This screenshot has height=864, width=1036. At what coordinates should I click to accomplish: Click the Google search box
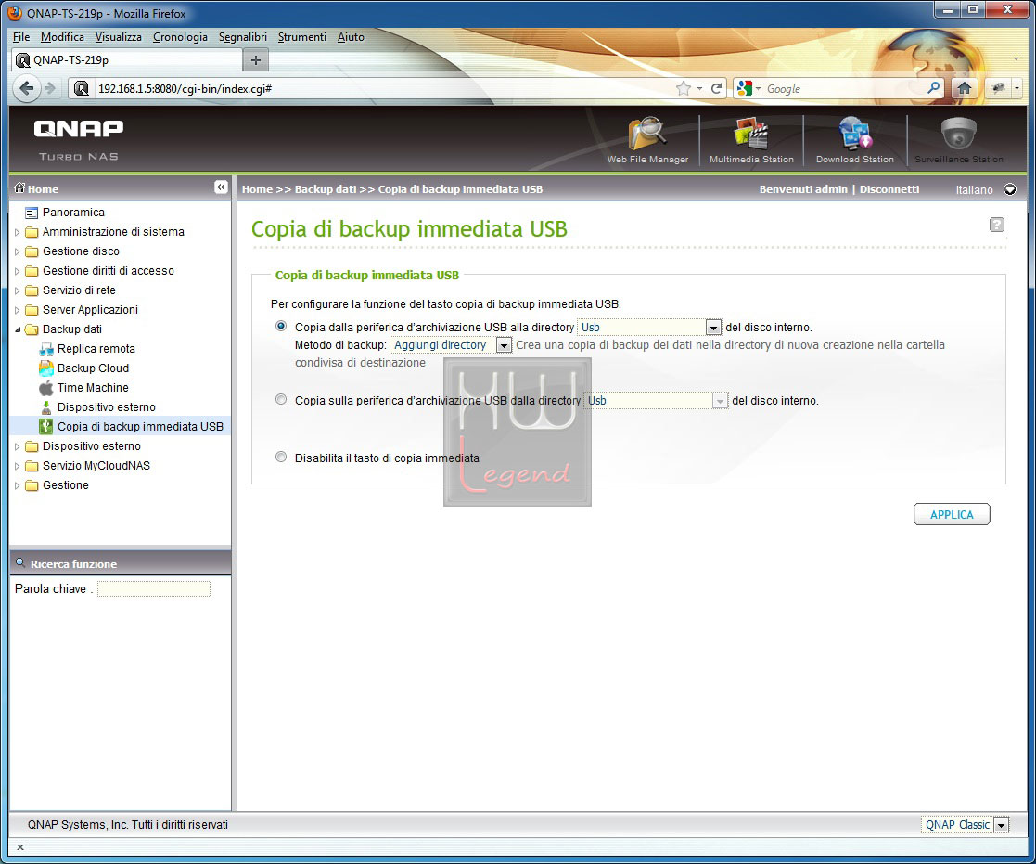click(x=844, y=88)
